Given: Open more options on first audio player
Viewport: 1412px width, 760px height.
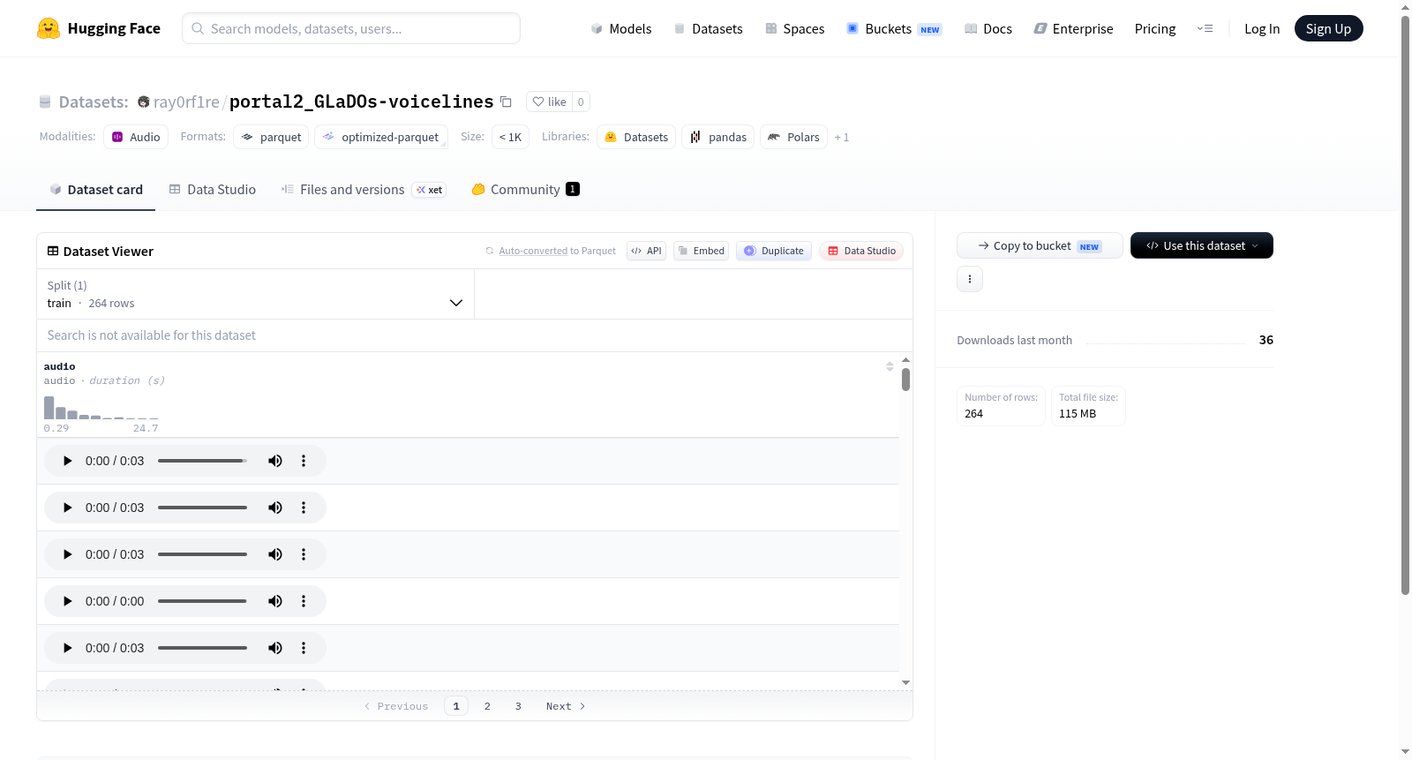Looking at the screenshot, I should point(304,461).
